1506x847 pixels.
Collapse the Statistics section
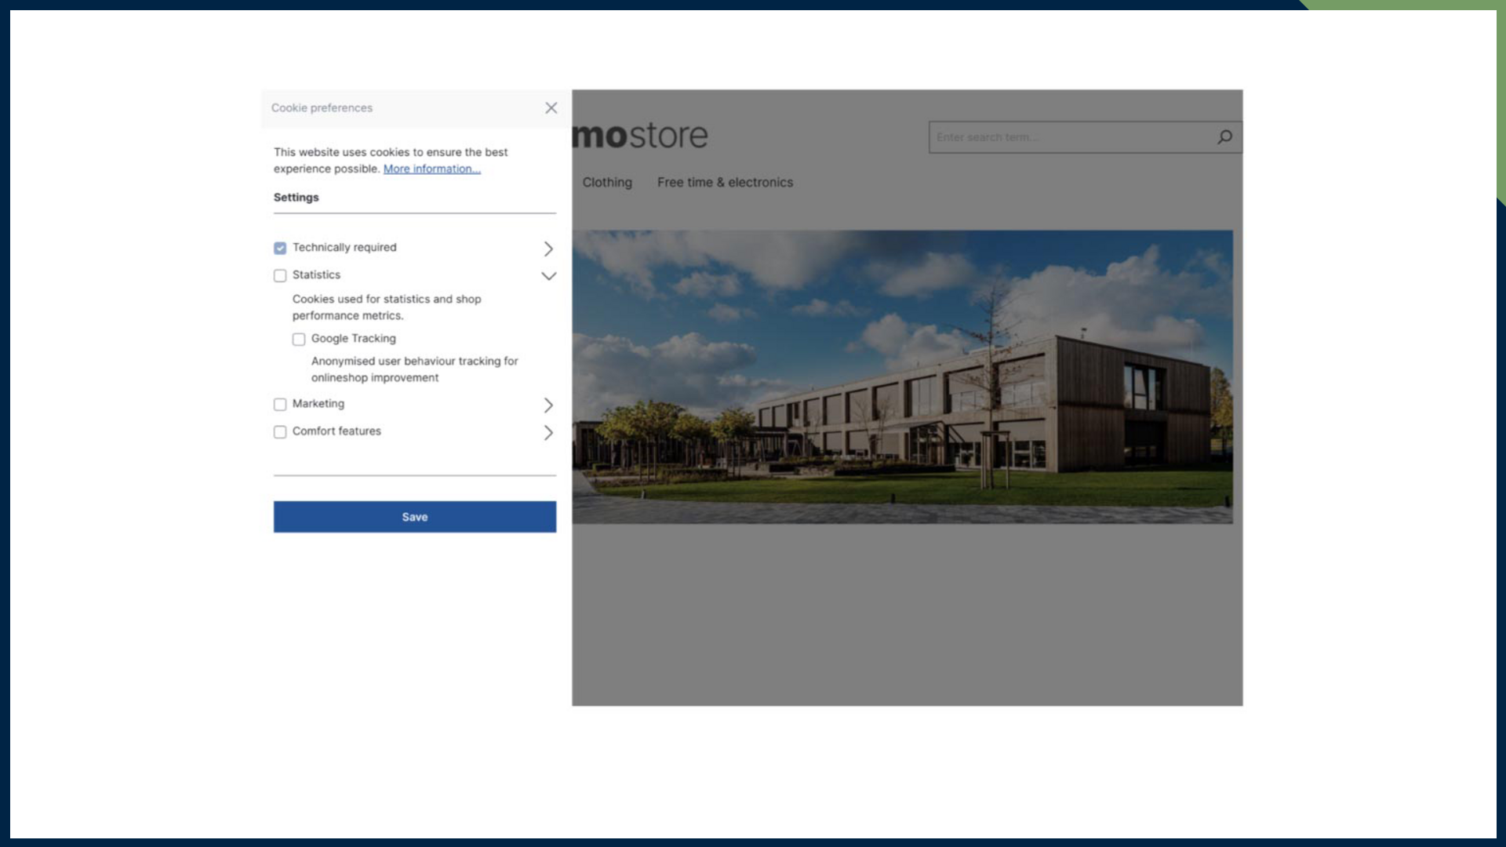tap(548, 276)
